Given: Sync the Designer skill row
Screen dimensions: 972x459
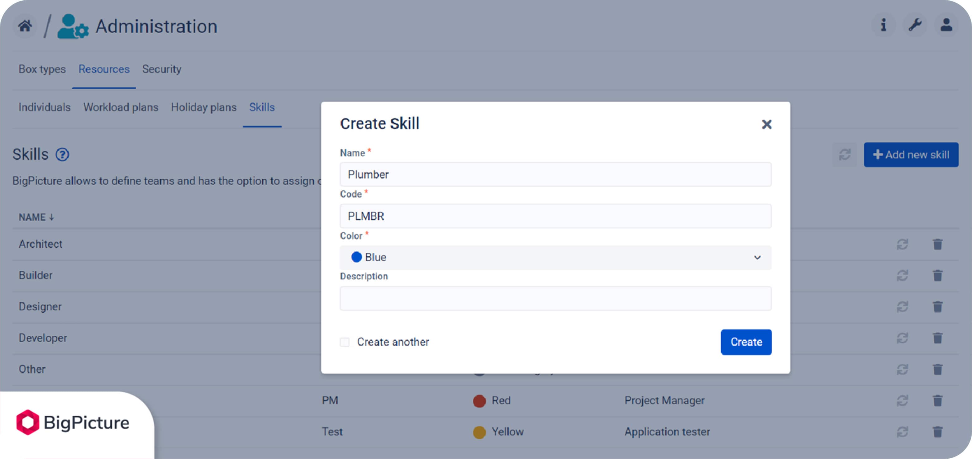Looking at the screenshot, I should click(x=902, y=307).
